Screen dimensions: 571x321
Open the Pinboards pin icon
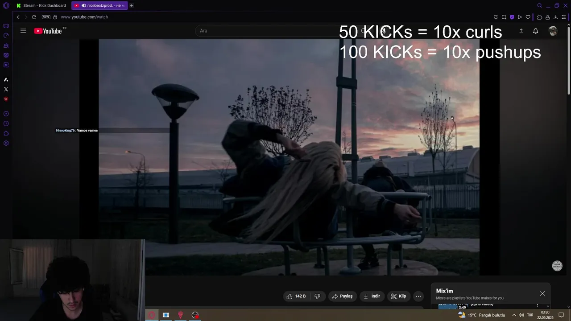coord(496,17)
